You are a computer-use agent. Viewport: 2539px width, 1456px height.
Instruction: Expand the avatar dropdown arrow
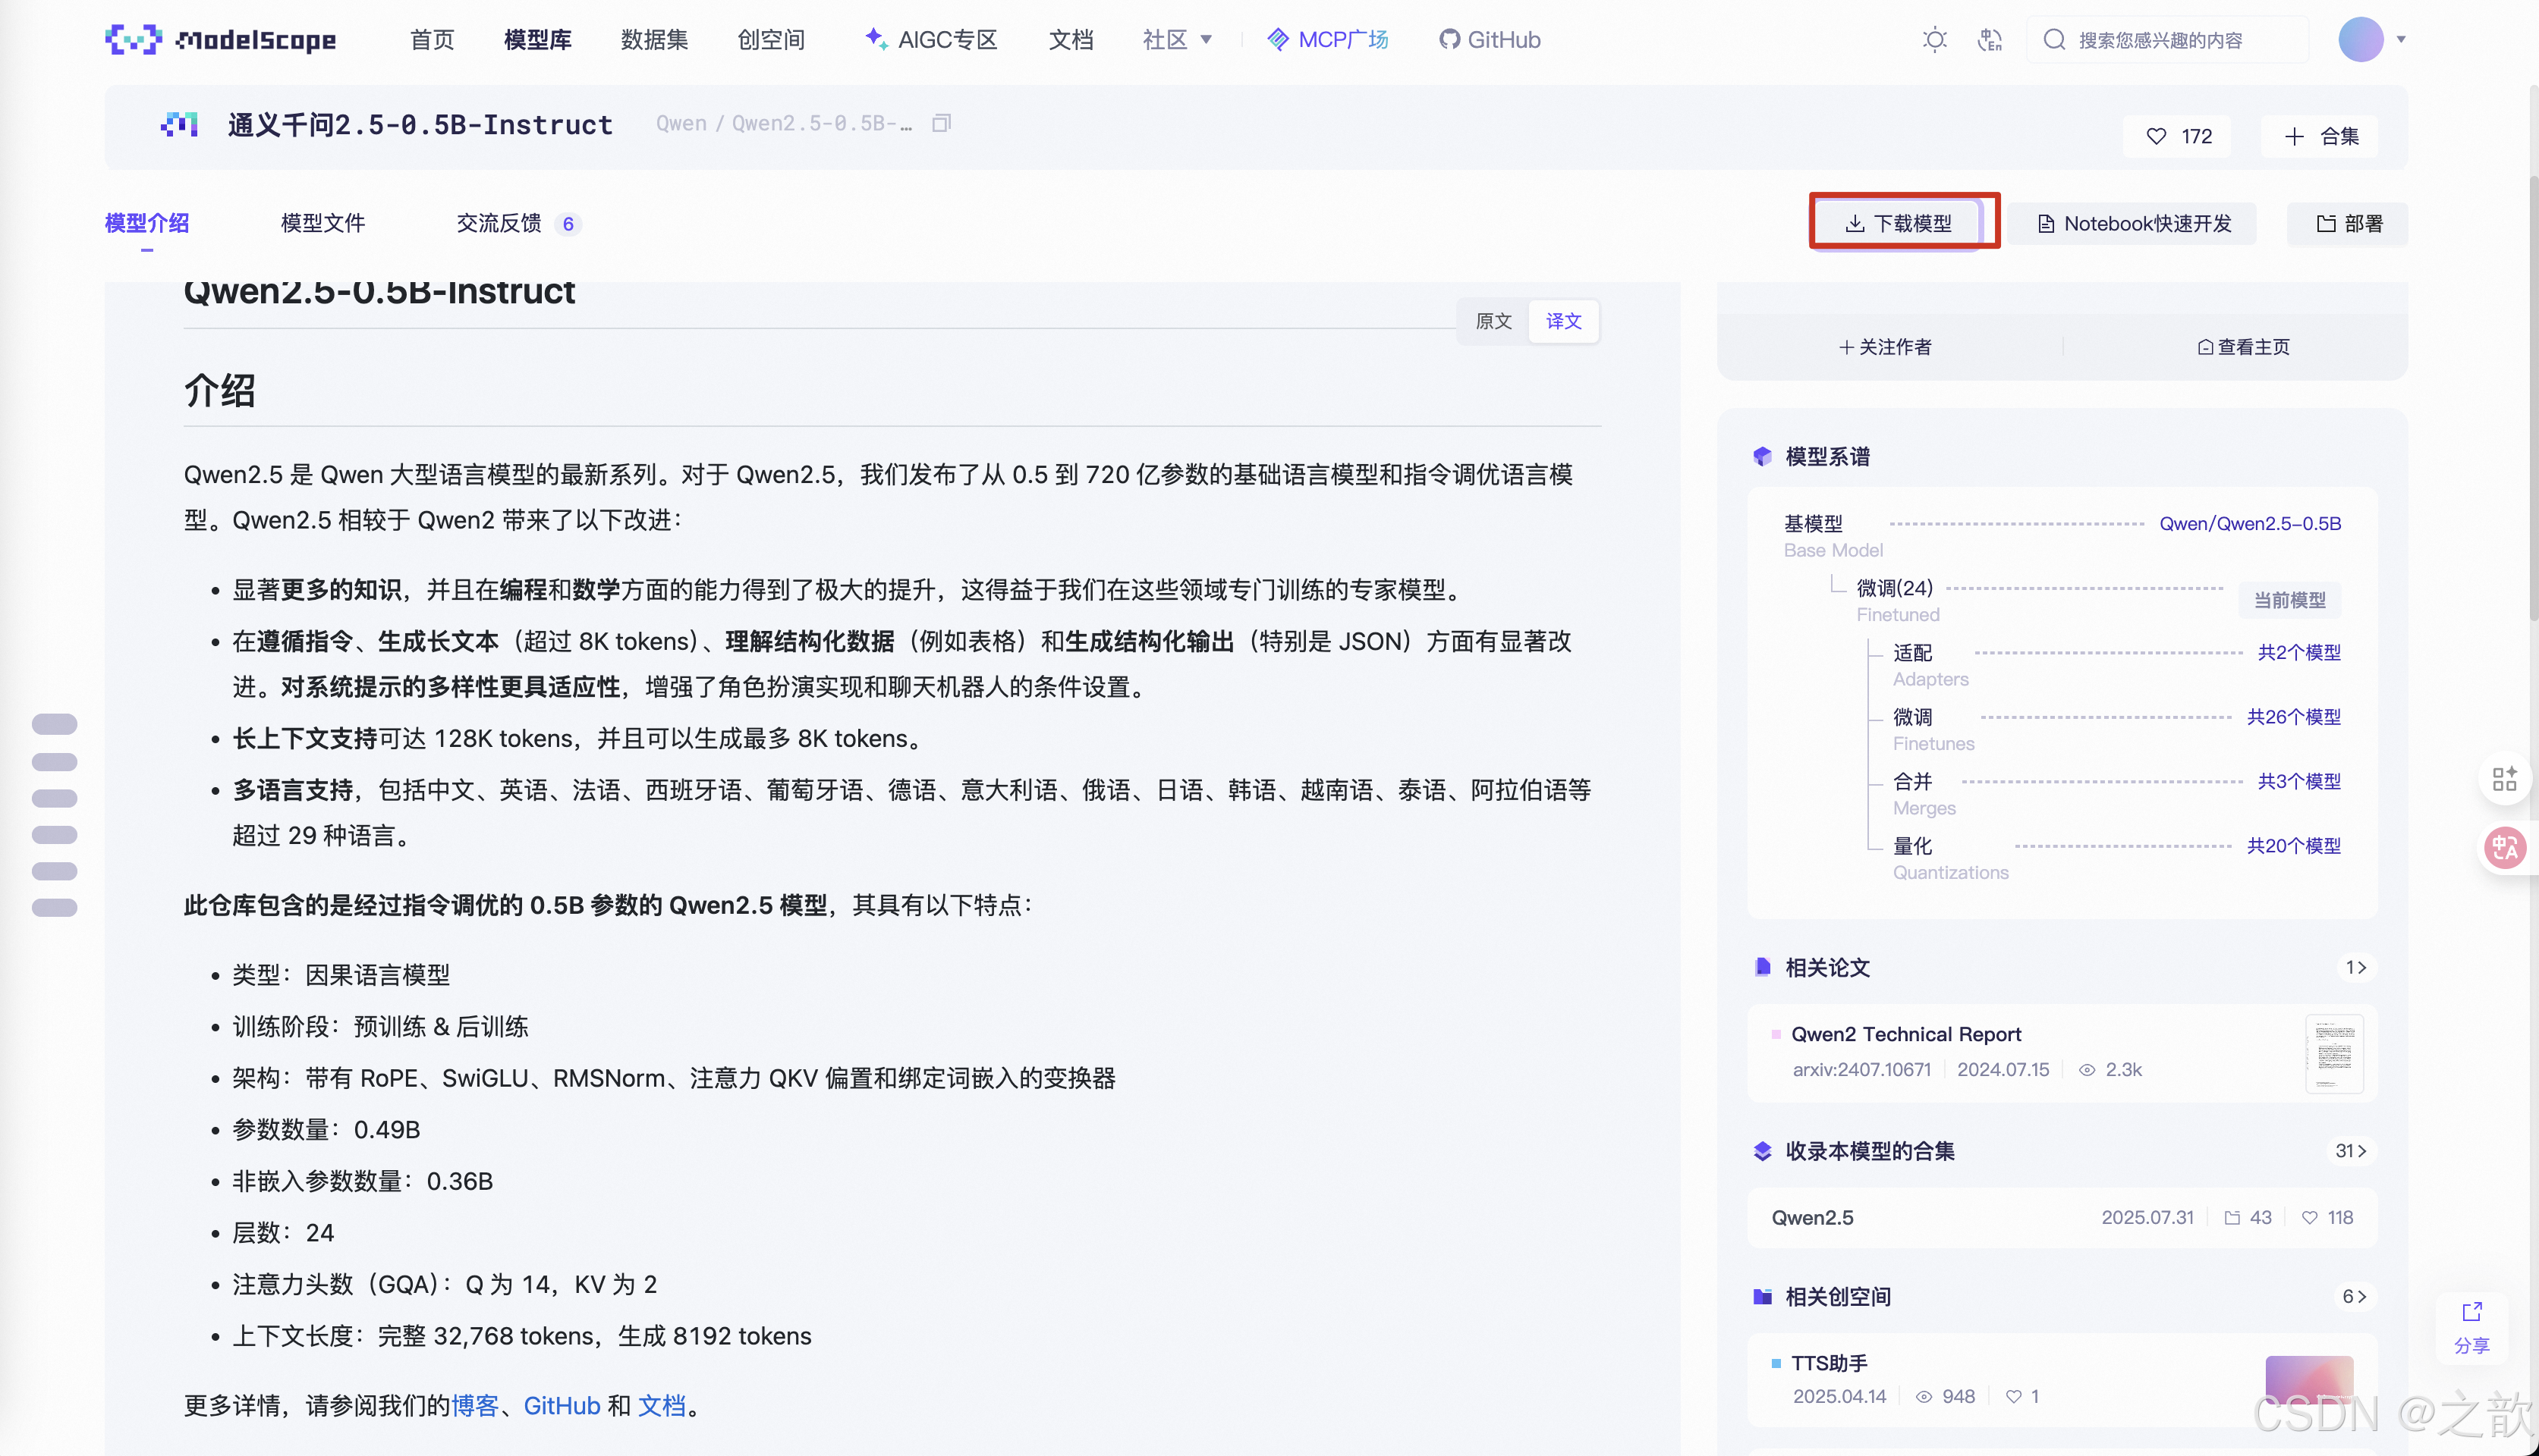2401,40
